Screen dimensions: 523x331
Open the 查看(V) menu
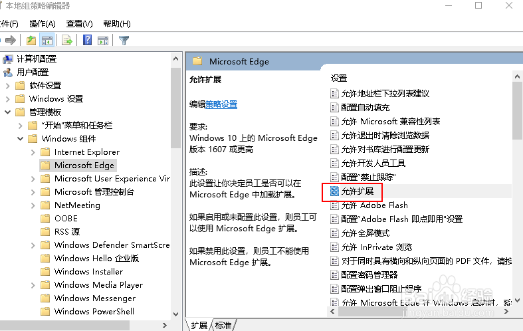point(79,24)
